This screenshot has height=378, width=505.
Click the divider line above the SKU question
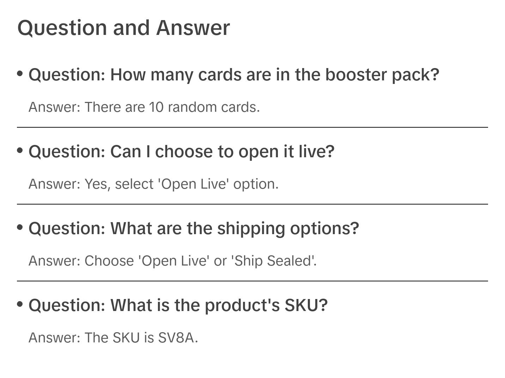click(253, 281)
